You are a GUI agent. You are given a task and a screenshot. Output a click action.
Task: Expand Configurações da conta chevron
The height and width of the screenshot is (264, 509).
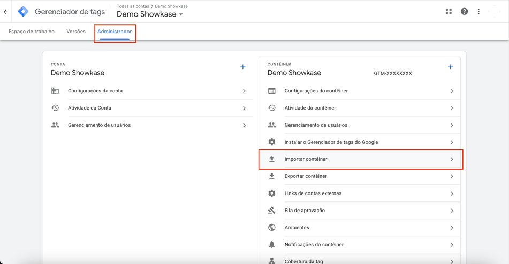[x=244, y=91]
